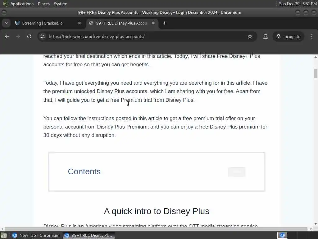
Task: Click the Incognito indicator button
Action: [x=288, y=36]
